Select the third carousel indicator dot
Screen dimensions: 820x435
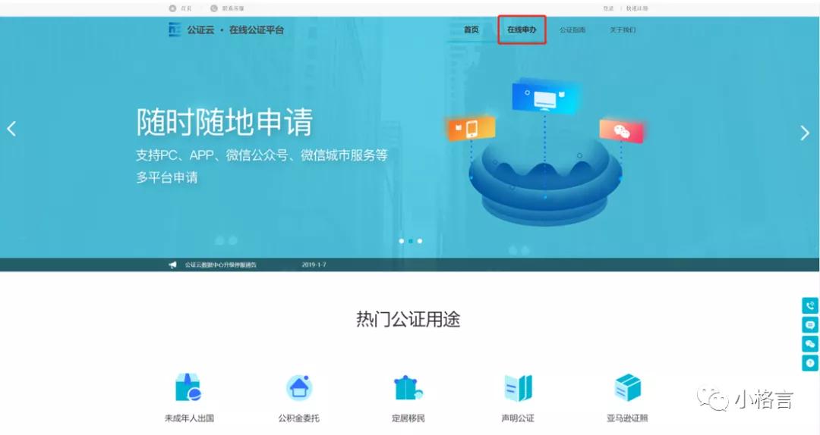[420, 241]
